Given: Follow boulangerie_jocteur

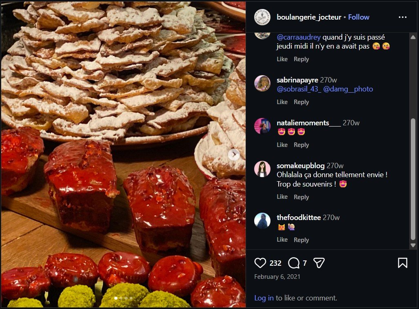Looking at the screenshot, I should pos(359,17).
